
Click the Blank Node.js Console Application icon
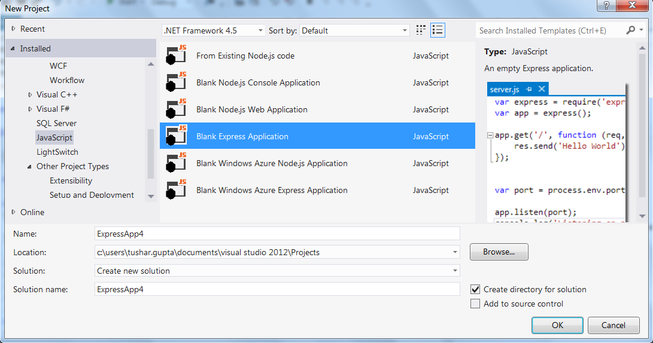point(176,82)
